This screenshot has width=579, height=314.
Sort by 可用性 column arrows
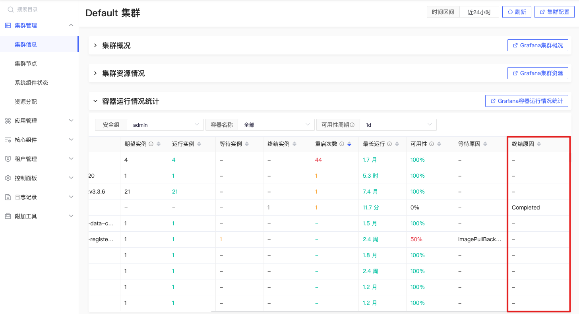coord(439,144)
